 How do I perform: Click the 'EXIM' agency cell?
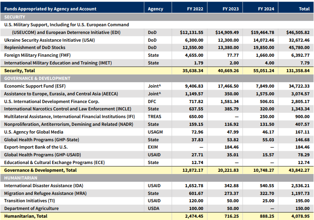coord(153,147)
